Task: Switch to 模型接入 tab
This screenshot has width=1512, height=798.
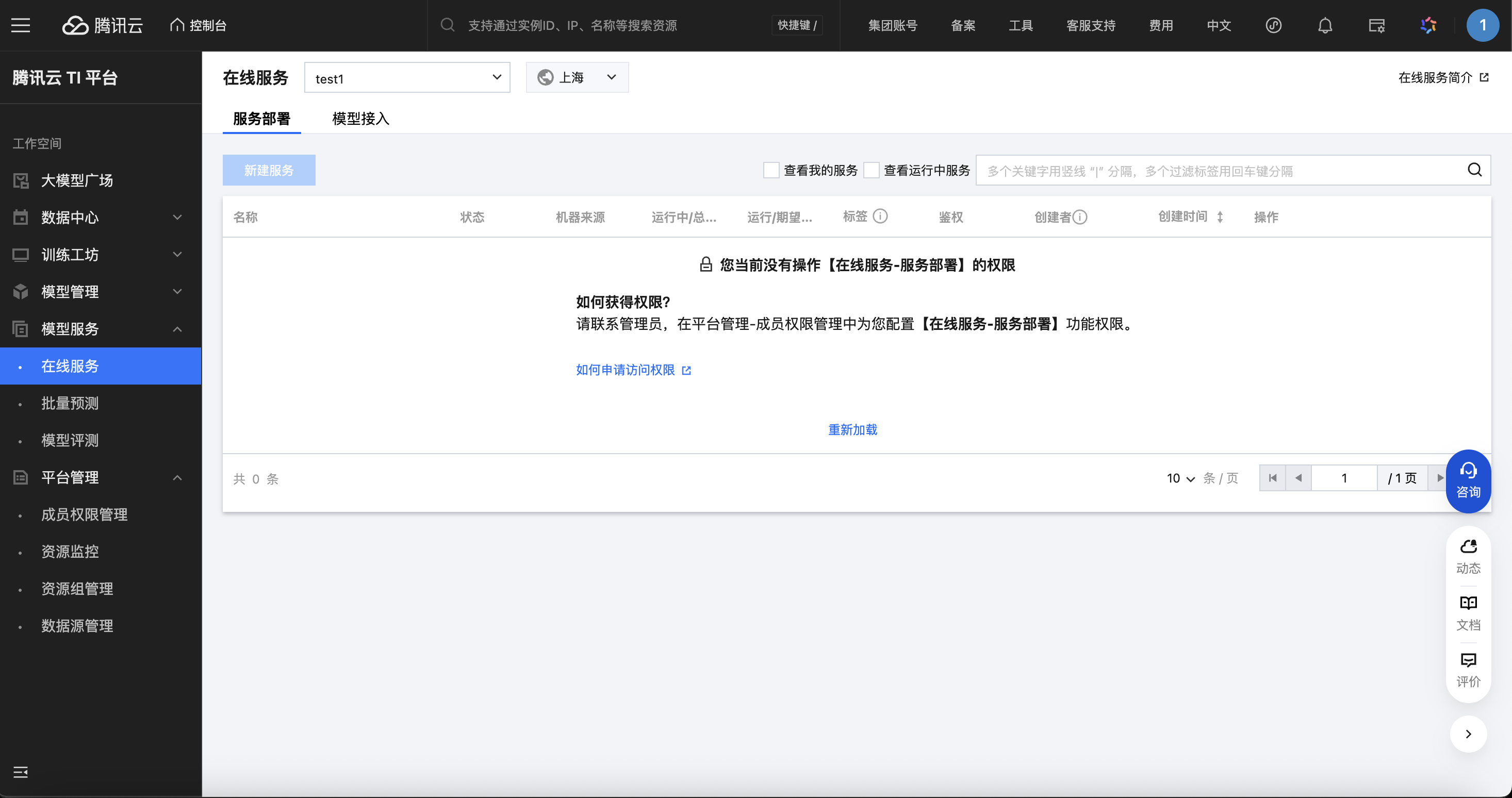Action: (x=360, y=119)
